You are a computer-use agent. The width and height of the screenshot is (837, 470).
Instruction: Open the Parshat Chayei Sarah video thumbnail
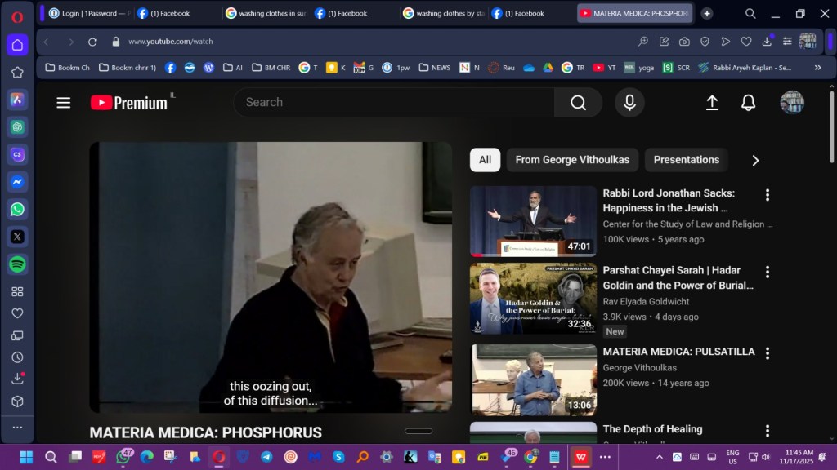533,299
